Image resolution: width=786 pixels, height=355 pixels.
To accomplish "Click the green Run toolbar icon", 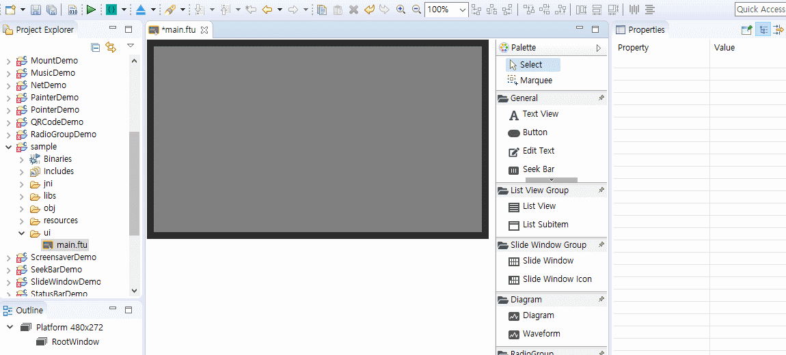I will coord(91,9).
